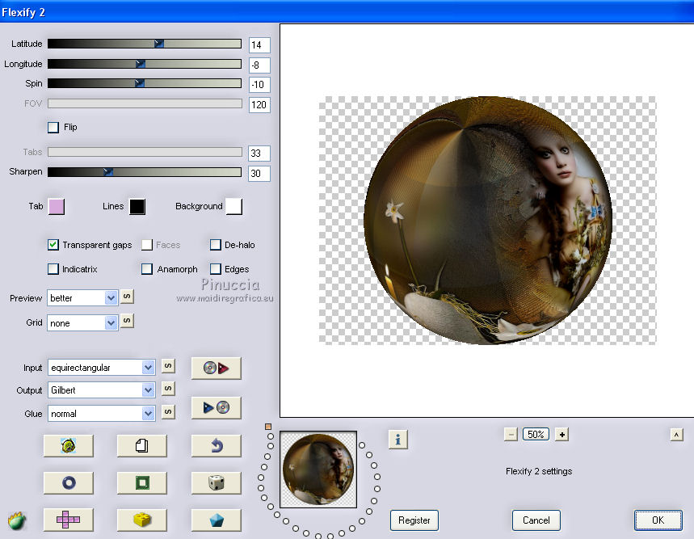The height and width of the screenshot is (539, 694).
Task: Enable the Indicatrix checkbox
Action: click(53, 269)
